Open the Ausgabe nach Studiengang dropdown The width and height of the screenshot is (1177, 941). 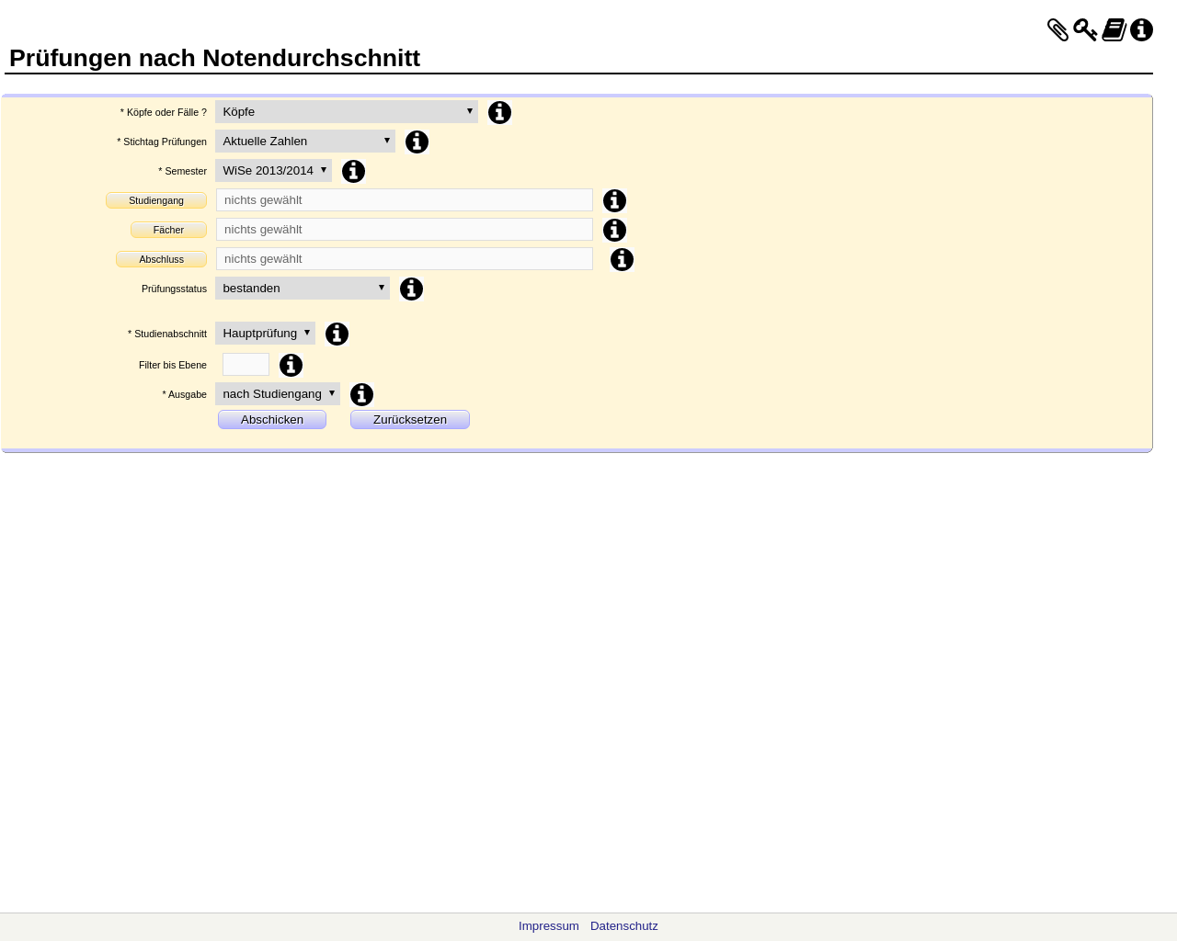(278, 393)
